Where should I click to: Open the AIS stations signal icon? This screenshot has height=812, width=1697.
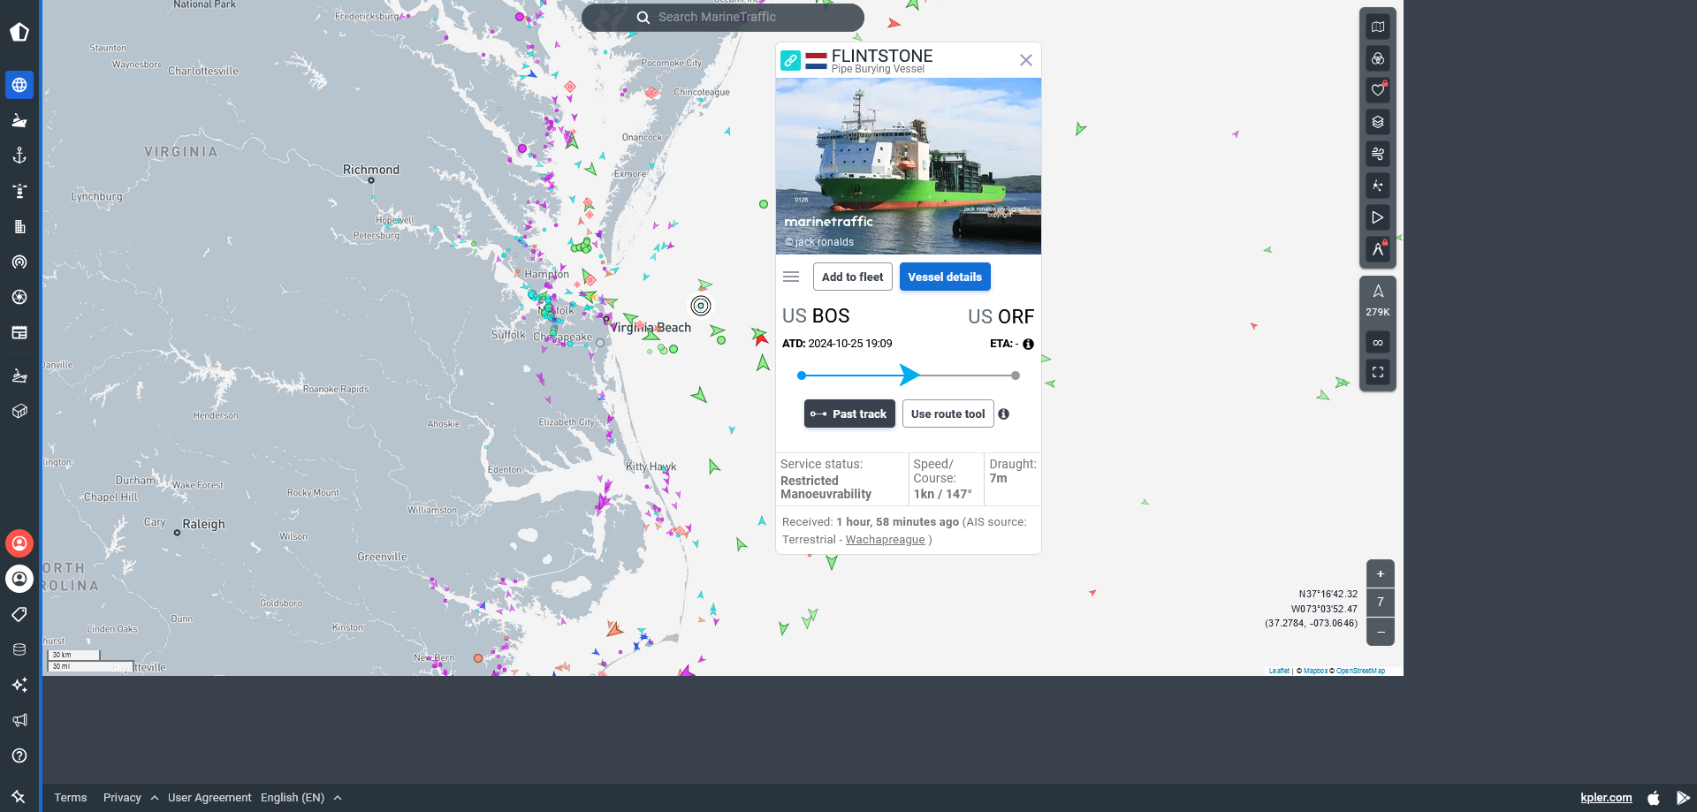tap(19, 262)
